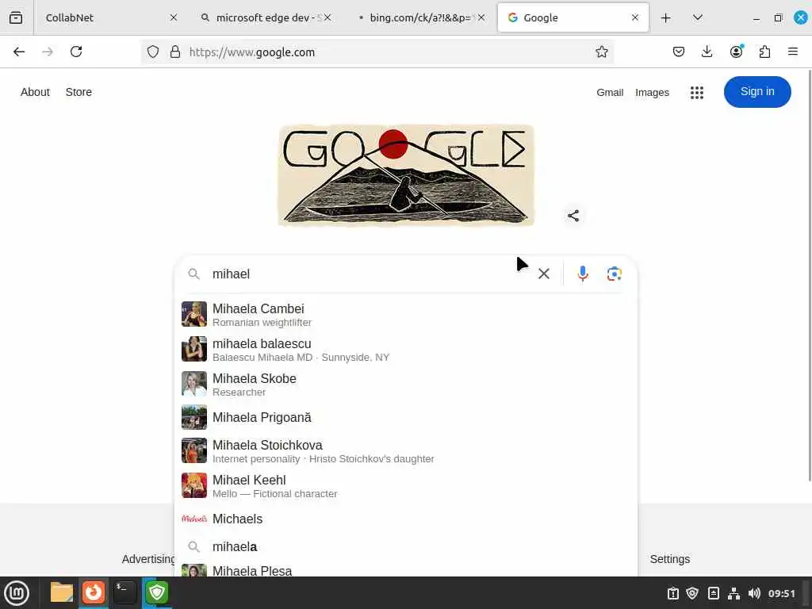The image size is (812, 609).
Task: Select suggestion Mihael Keehl
Action: 406,486
